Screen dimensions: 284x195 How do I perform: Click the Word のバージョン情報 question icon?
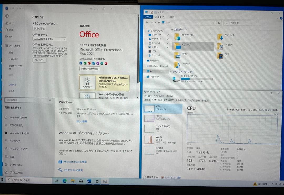[x=87, y=97]
